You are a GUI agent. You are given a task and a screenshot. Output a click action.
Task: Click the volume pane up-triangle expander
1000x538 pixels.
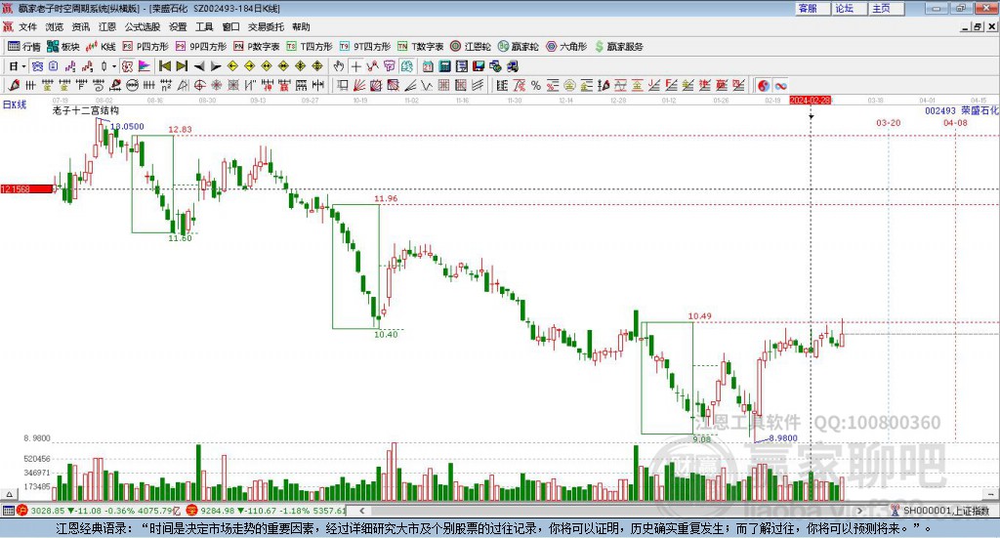click(9, 494)
